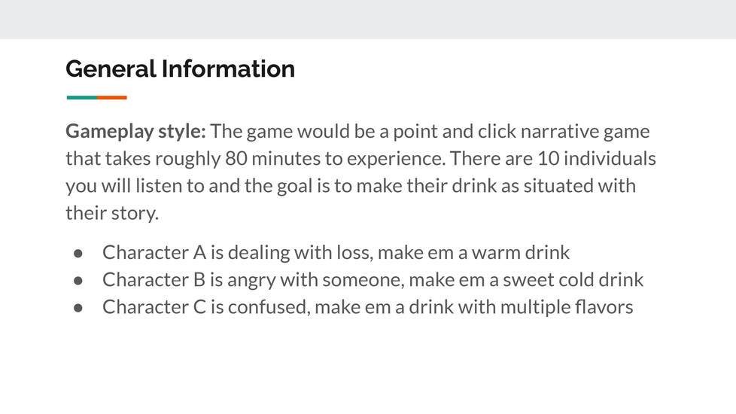Click the "General Information" slide title
Screen dimensions: 736x414
point(180,68)
